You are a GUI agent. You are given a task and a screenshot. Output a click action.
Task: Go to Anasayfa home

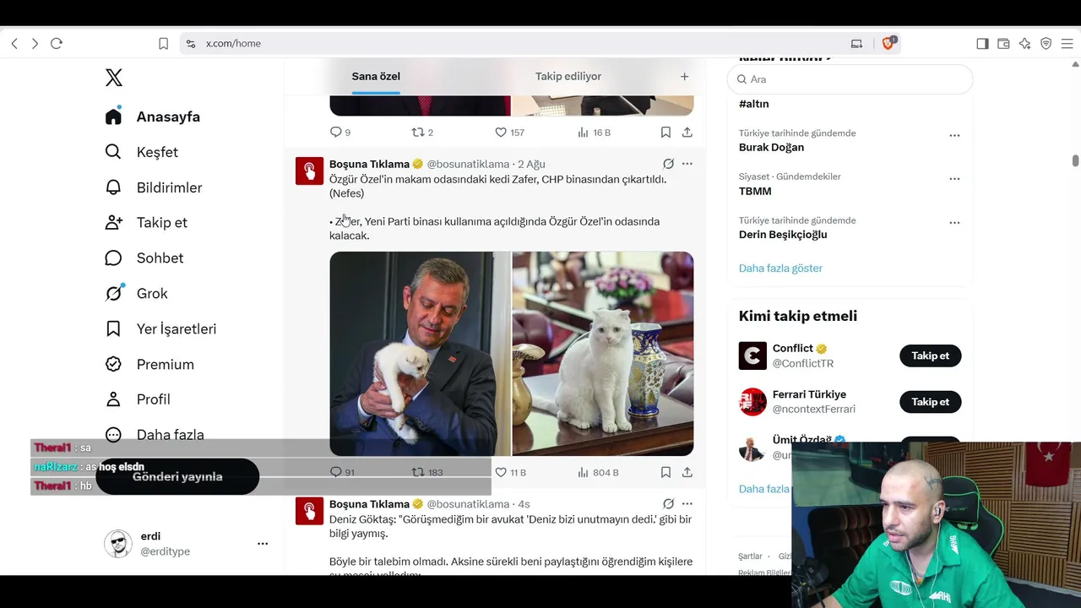pos(153,117)
